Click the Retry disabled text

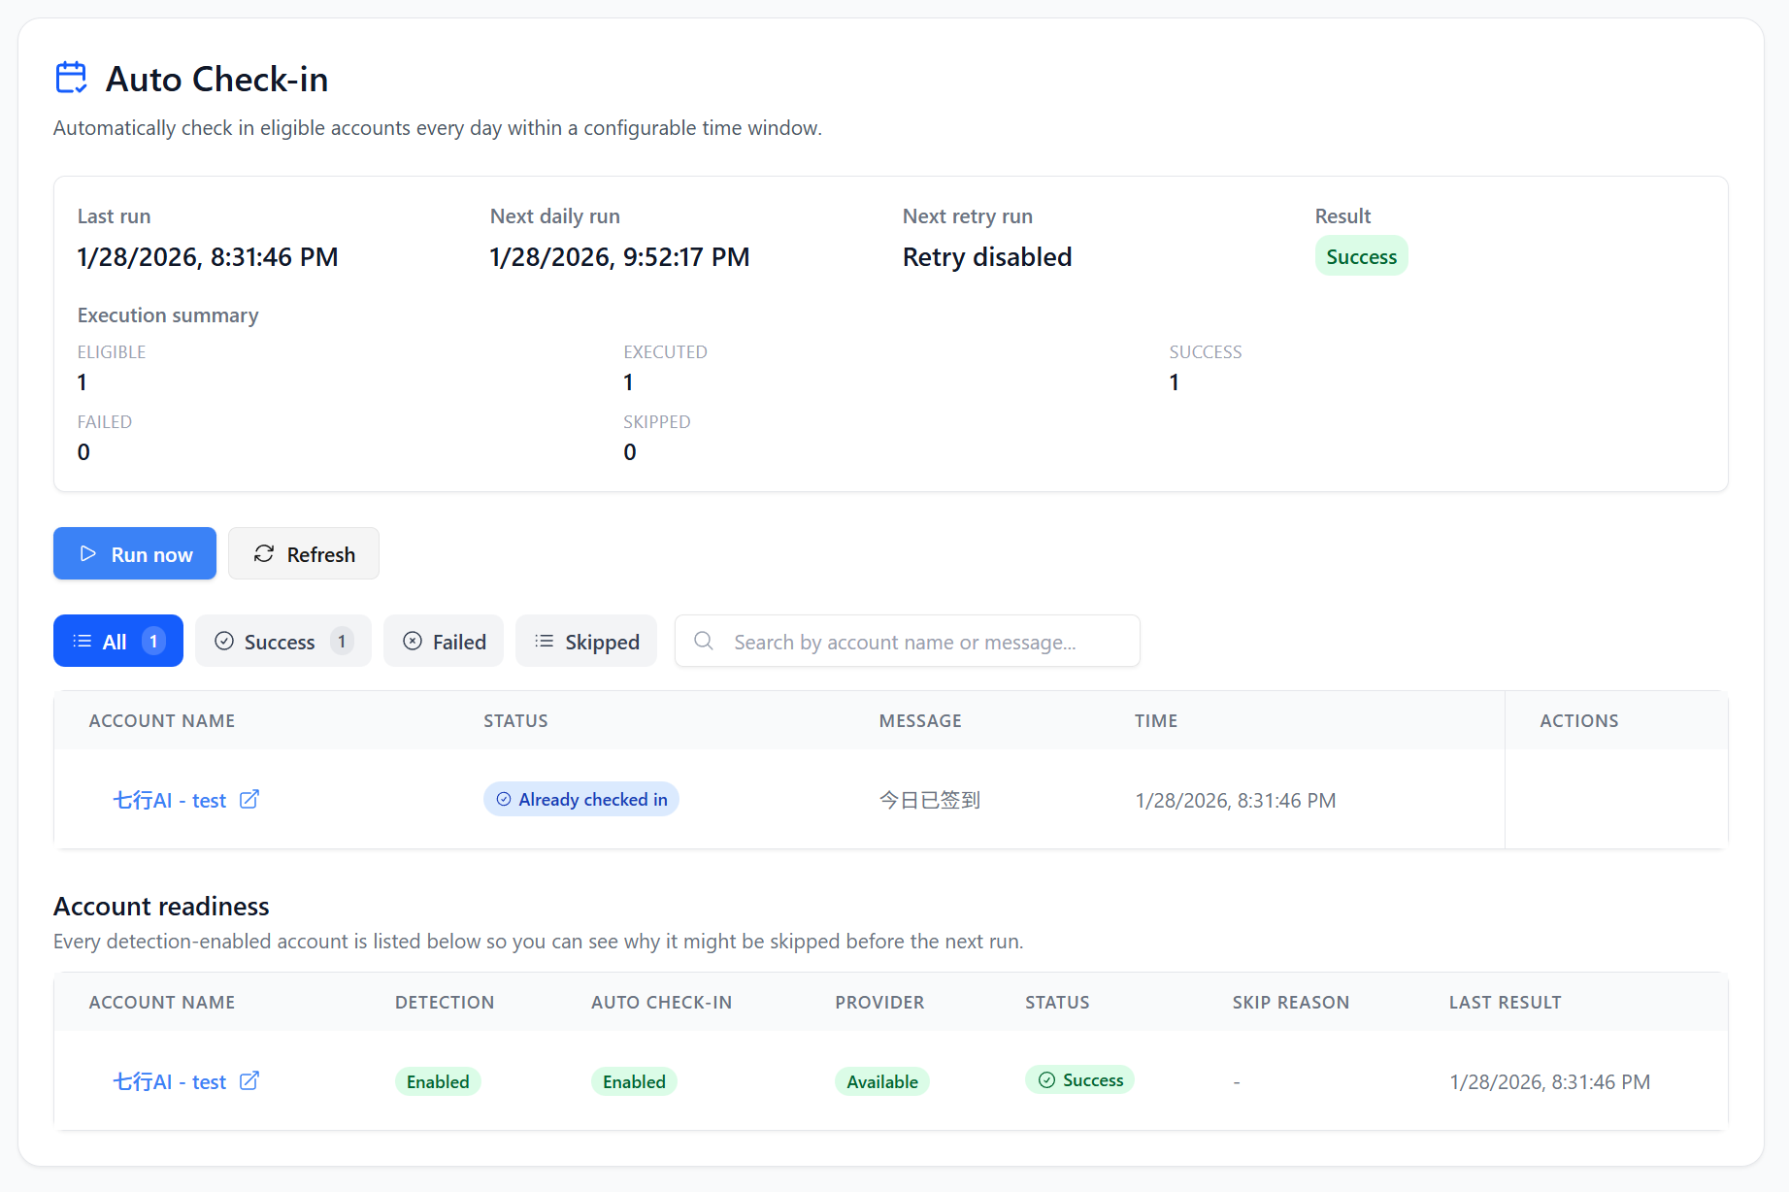(x=987, y=256)
